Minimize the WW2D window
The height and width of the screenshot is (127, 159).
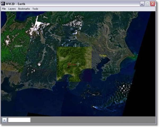click(142, 4)
